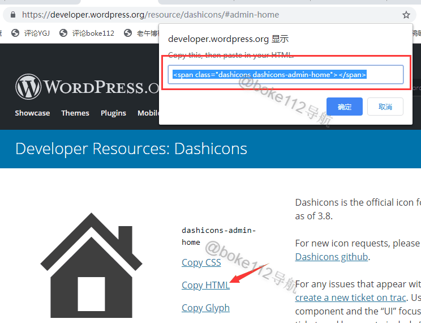This screenshot has width=421, height=323.
Task: Click the span code text field in dialog
Action: [x=286, y=74]
